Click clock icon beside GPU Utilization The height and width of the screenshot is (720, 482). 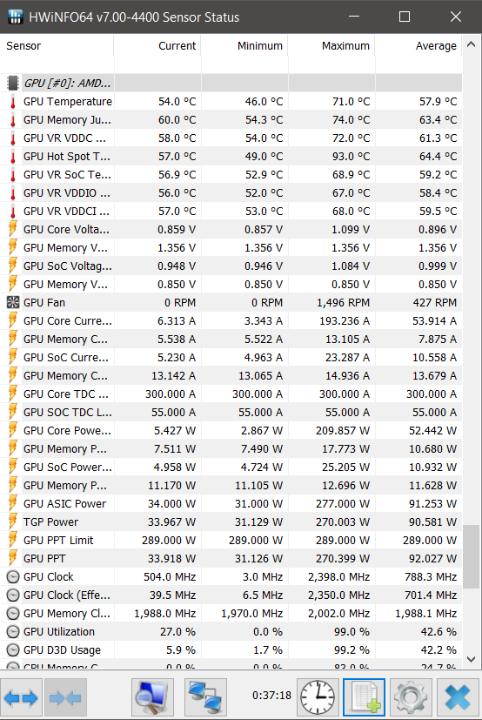click(x=13, y=632)
